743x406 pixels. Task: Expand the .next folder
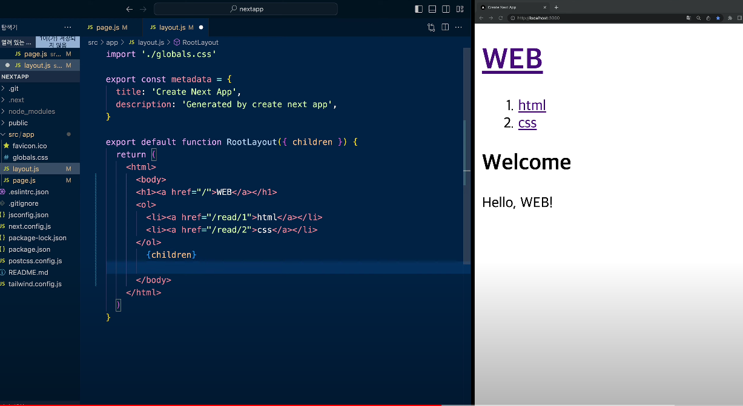[40, 100]
